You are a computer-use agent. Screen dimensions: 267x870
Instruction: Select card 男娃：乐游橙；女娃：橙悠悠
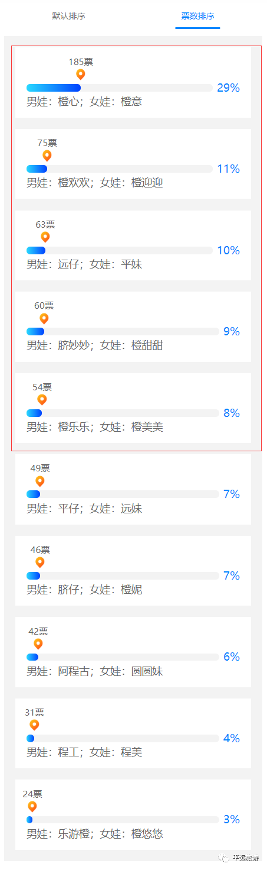[133, 814]
